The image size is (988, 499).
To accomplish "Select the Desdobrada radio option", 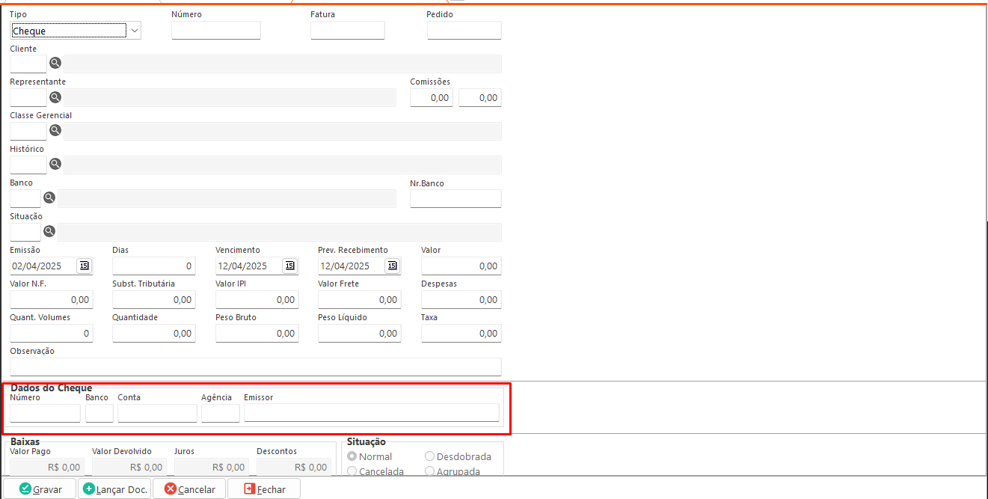I will coord(429,456).
